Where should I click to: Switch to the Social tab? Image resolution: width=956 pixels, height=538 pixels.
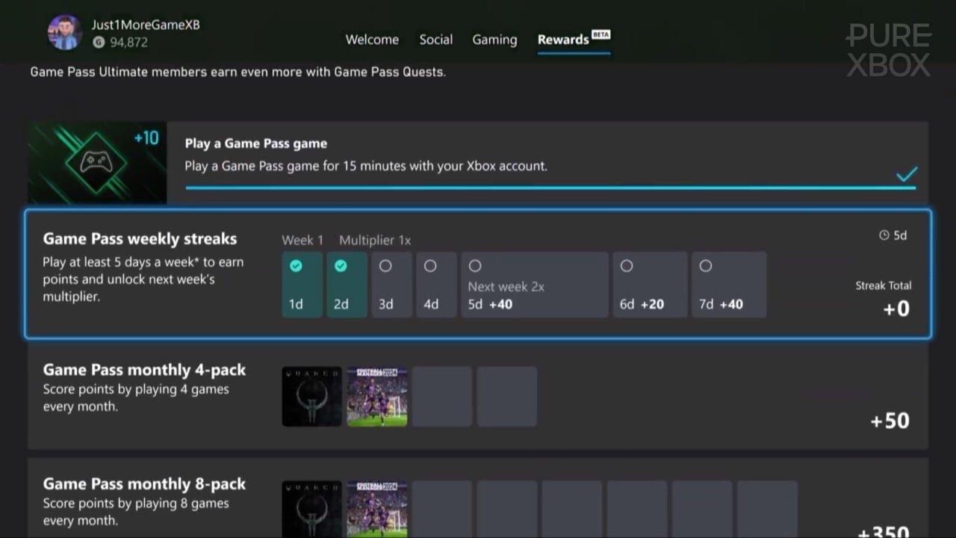pos(436,40)
